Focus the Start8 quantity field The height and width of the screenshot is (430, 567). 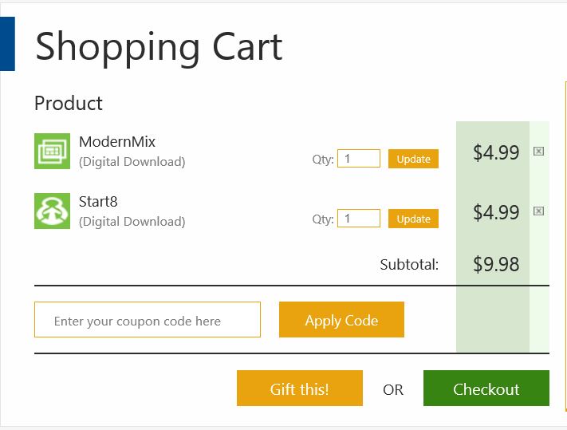point(359,218)
